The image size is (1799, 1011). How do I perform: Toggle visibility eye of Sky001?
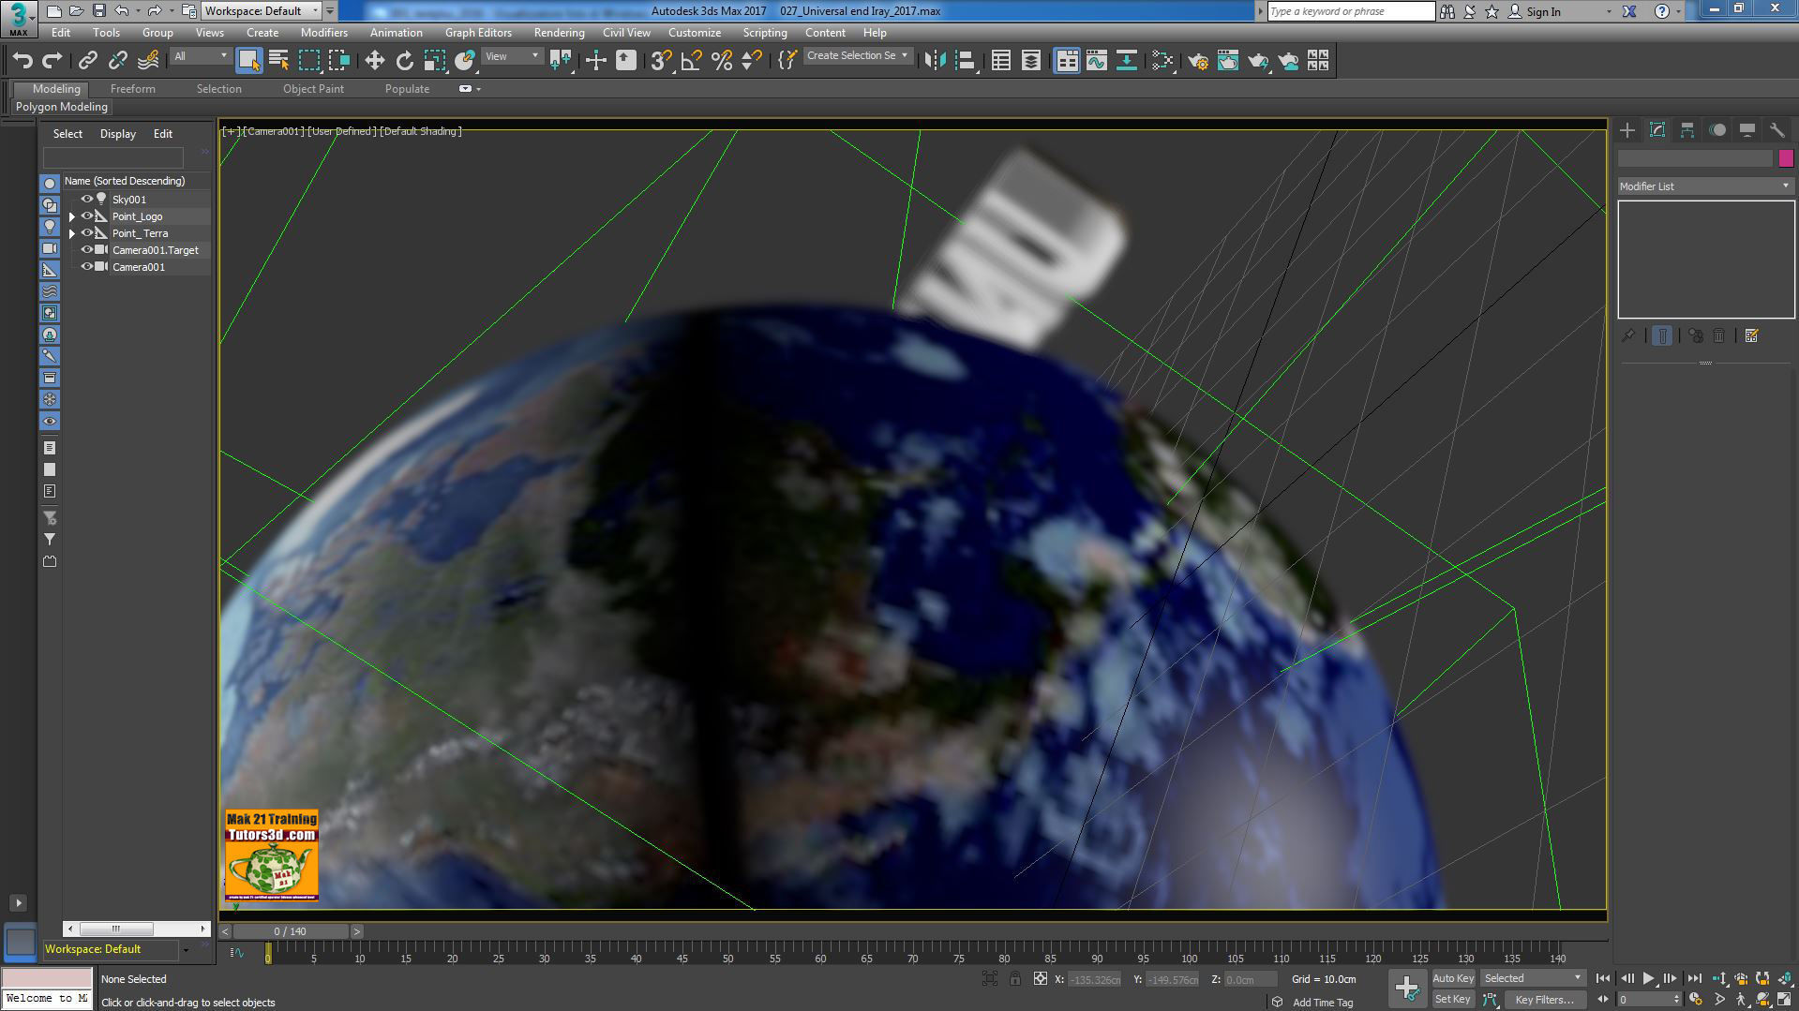point(87,199)
